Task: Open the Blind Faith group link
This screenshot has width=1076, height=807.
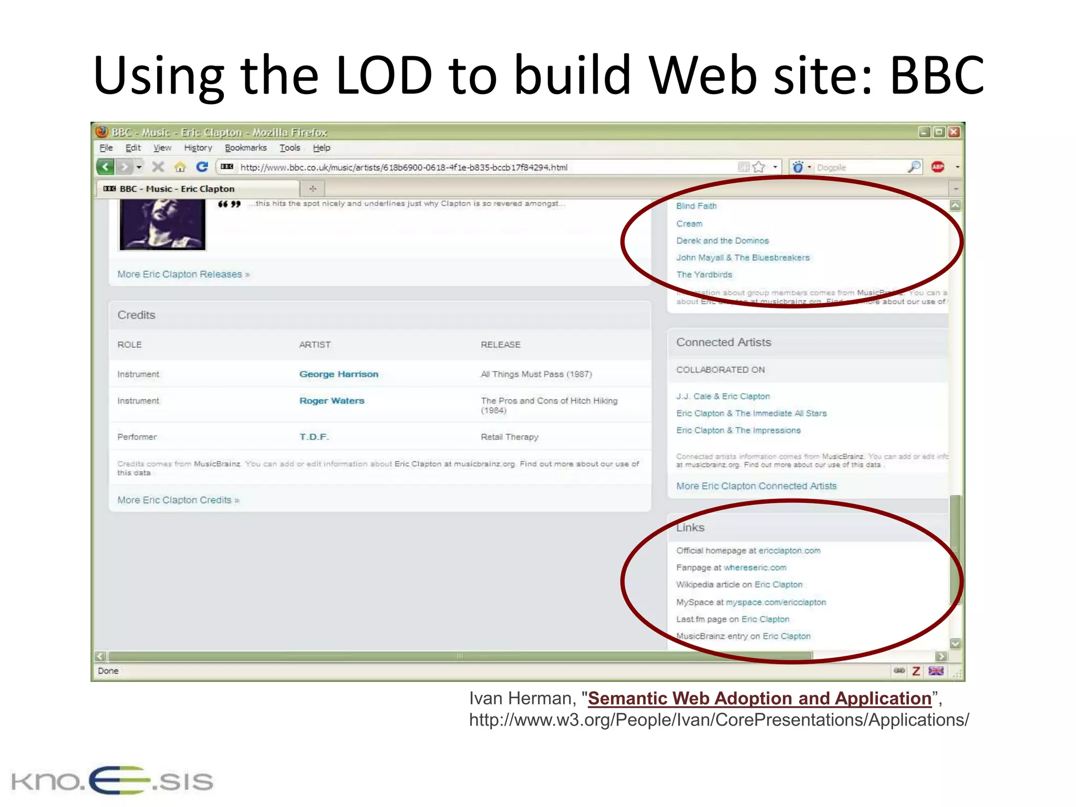Action: [696, 206]
